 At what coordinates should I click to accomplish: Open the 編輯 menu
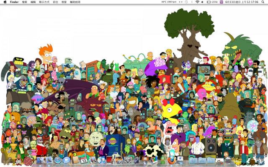[33, 2]
